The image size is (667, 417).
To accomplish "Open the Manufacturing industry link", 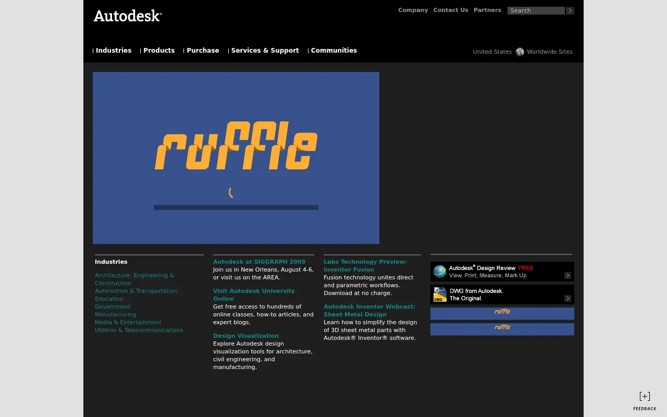I will pyautogui.click(x=116, y=314).
